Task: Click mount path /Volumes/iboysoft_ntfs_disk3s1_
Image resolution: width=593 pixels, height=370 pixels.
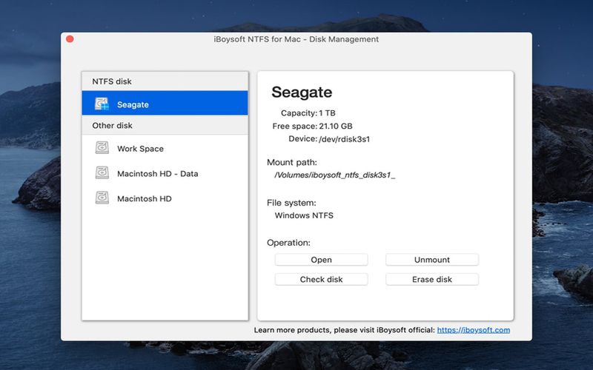Action: tap(335, 175)
